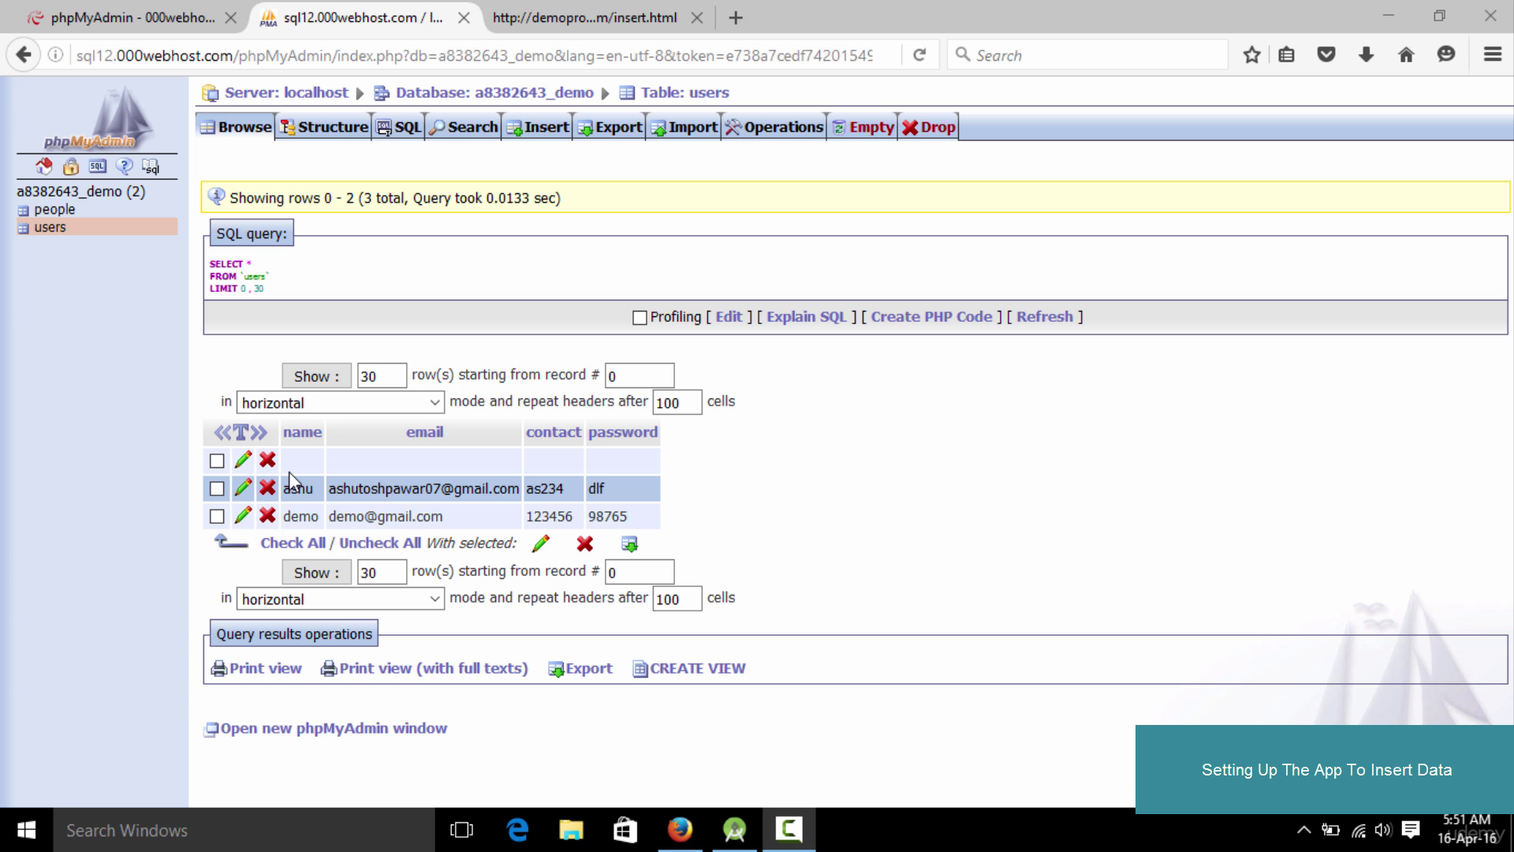Open the lower horizontal display mode dropdown
This screenshot has height=852, width=1514.
tap(340, 600)
